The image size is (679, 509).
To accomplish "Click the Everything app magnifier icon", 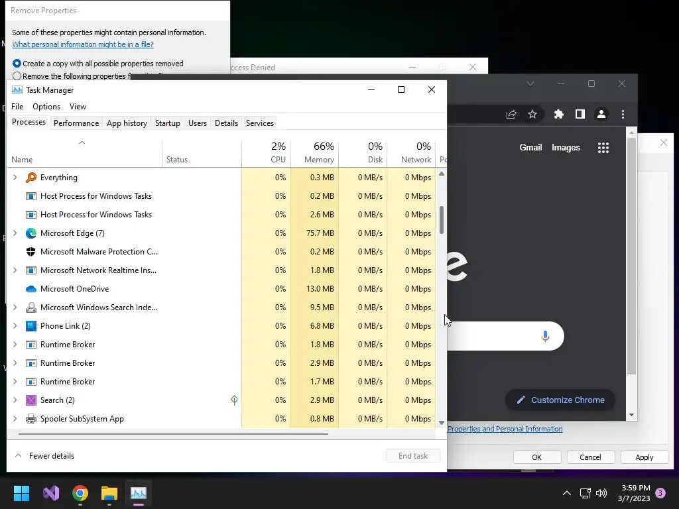I will click(x=31, y=178).
